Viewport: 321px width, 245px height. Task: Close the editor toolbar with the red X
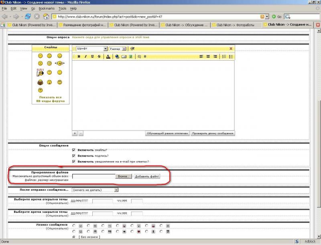coord(231,49)
